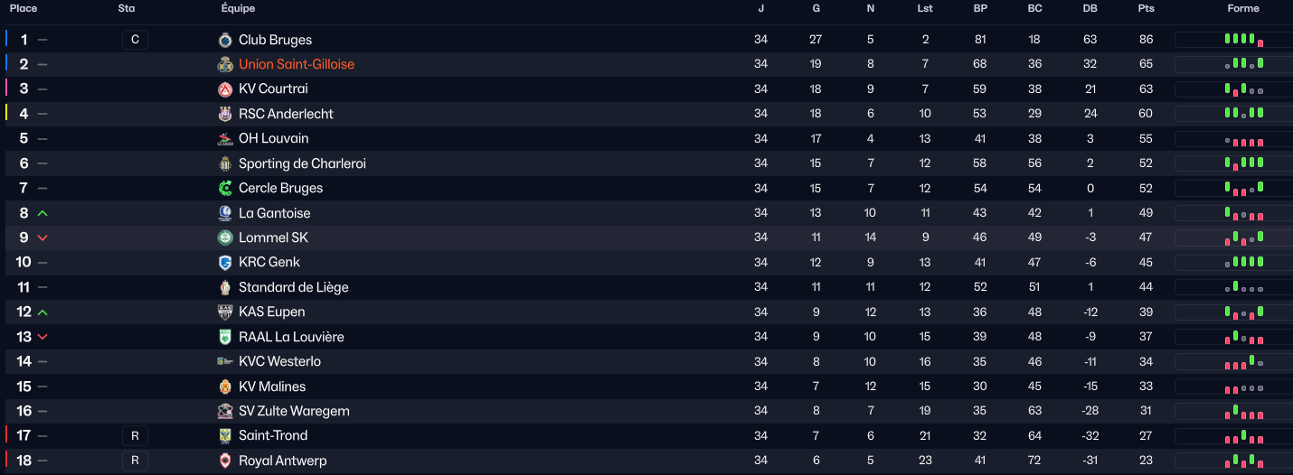Click RAAL La Louvière red down-arrow indicator
This screenshot has height=475, width=1293.
tap(42, 337)
